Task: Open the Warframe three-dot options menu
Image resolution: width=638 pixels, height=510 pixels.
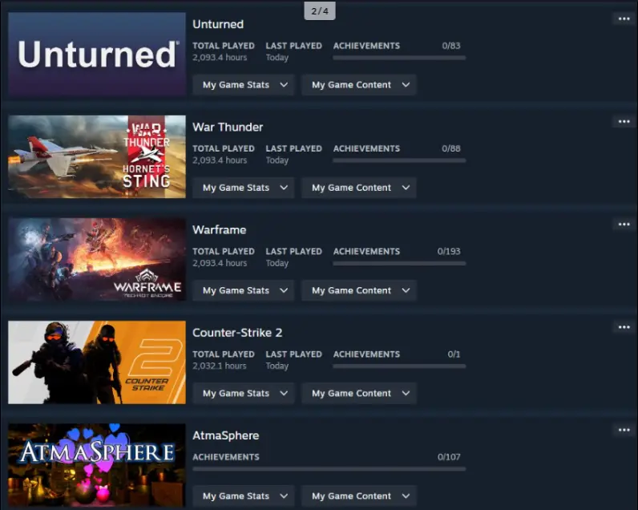Action: [624, 225]
